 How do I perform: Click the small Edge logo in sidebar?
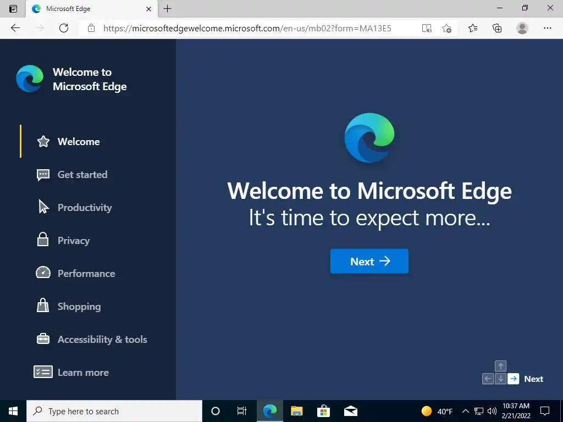(30, 79)
